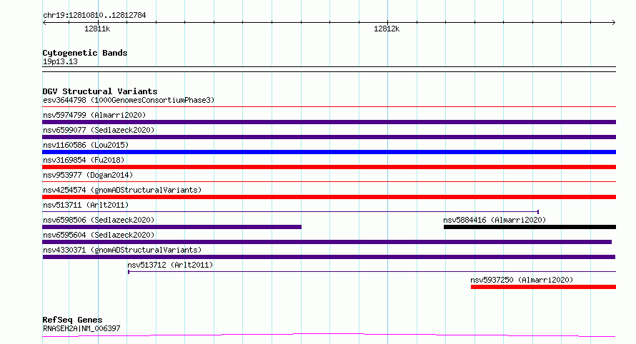Click the thin nsv513711 Arlt2011 line
The width and height of the screenshot is (636, 344).
(x=290, y=211)
